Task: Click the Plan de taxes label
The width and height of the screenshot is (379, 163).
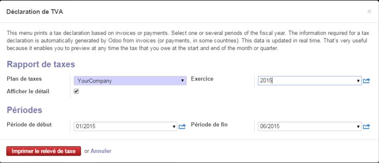Action: point(24,79)
